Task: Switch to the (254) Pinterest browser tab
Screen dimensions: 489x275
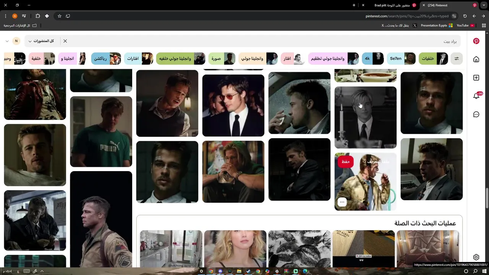Action: tap(449, 5)
